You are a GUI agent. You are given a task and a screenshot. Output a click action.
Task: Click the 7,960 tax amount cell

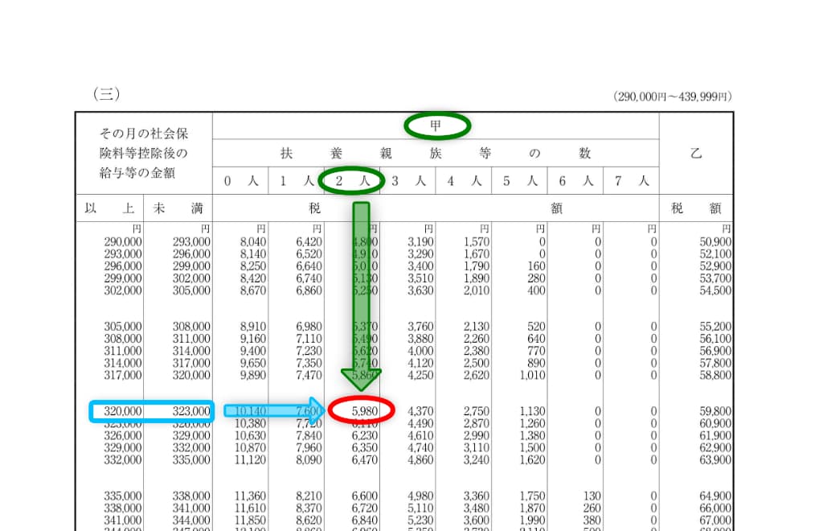point(309,447)
